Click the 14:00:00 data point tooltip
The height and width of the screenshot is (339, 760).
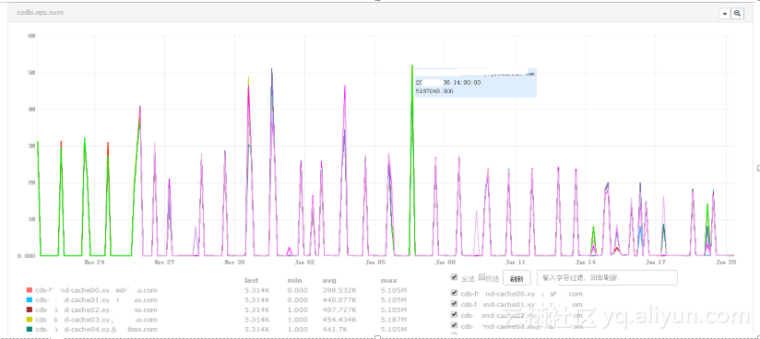pos(475,82)
